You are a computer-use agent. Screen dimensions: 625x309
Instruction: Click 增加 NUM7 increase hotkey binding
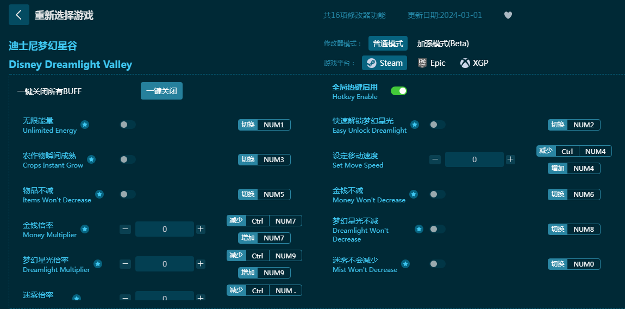coord(264,238)
